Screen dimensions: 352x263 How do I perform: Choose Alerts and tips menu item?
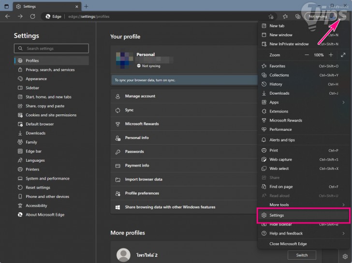point(304,140)
